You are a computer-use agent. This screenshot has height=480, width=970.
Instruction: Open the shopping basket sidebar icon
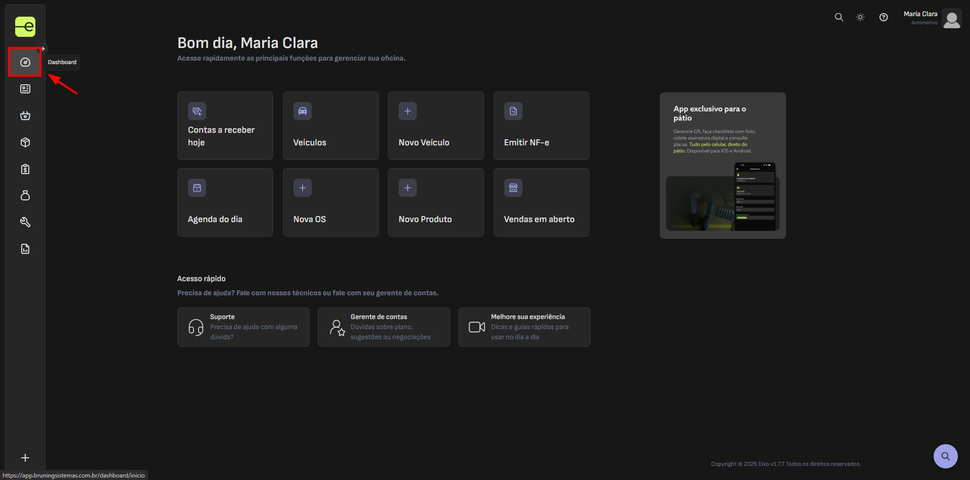point(25,116)
